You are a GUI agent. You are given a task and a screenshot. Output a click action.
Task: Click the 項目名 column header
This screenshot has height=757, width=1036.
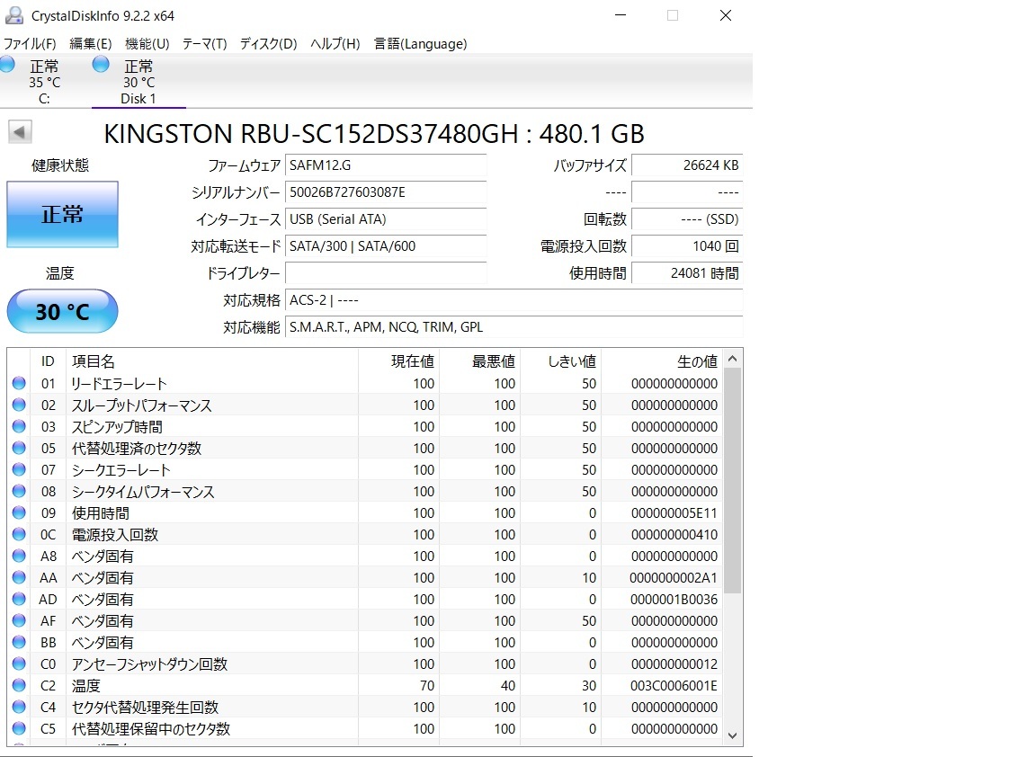coord(212,361)
